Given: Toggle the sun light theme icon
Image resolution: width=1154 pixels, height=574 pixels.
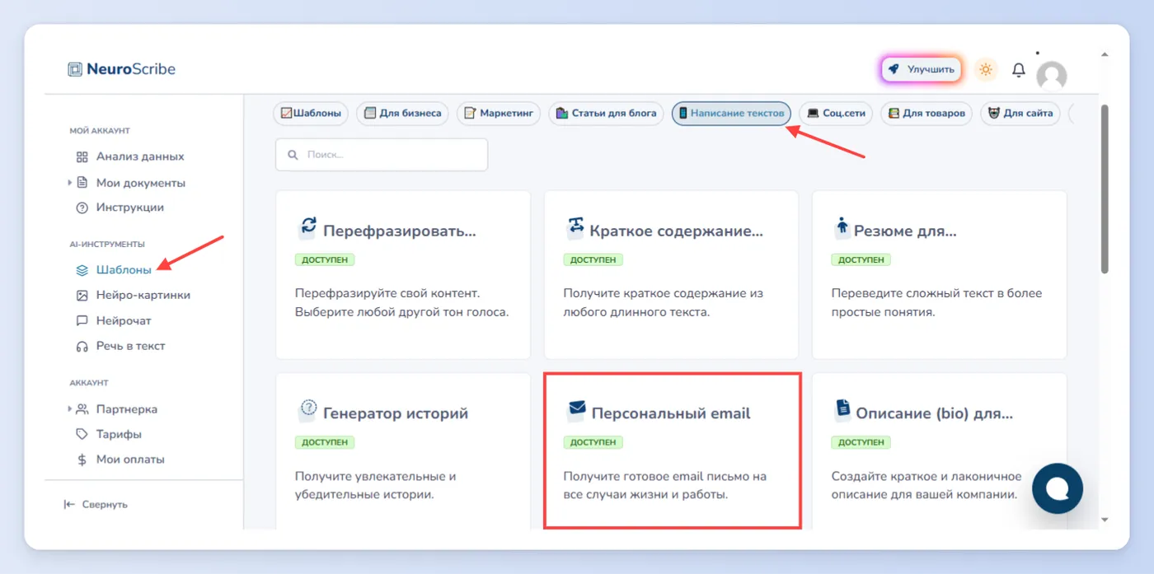Looking at the screenshot, I should point(985,70).
